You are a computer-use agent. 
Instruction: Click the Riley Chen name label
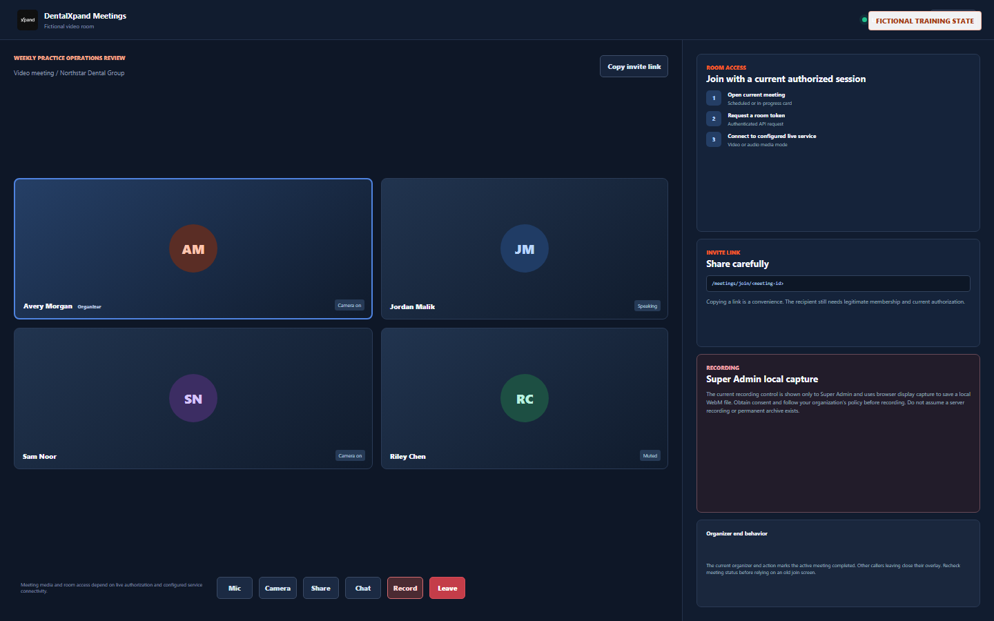(407, 456)
